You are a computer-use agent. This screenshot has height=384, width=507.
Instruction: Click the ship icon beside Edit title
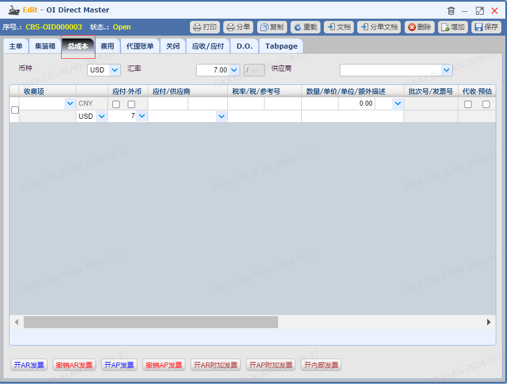pos(14,10)
